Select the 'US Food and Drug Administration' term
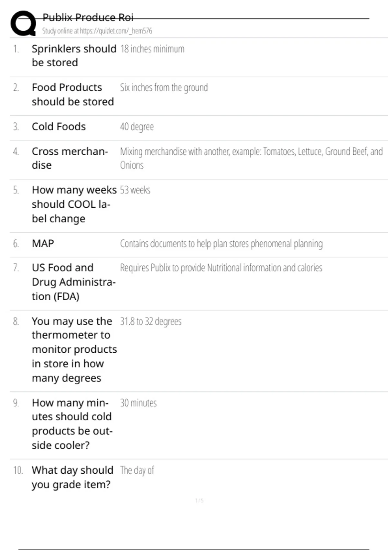This screenshot has width=388, height=550. point(73,282)
